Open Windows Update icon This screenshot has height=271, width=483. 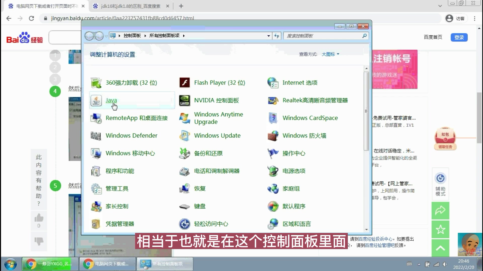(x=184, y=136)
